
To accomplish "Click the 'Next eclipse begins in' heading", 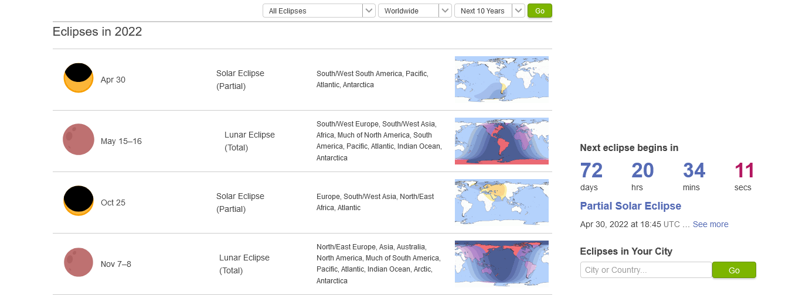I will (629, 147).
